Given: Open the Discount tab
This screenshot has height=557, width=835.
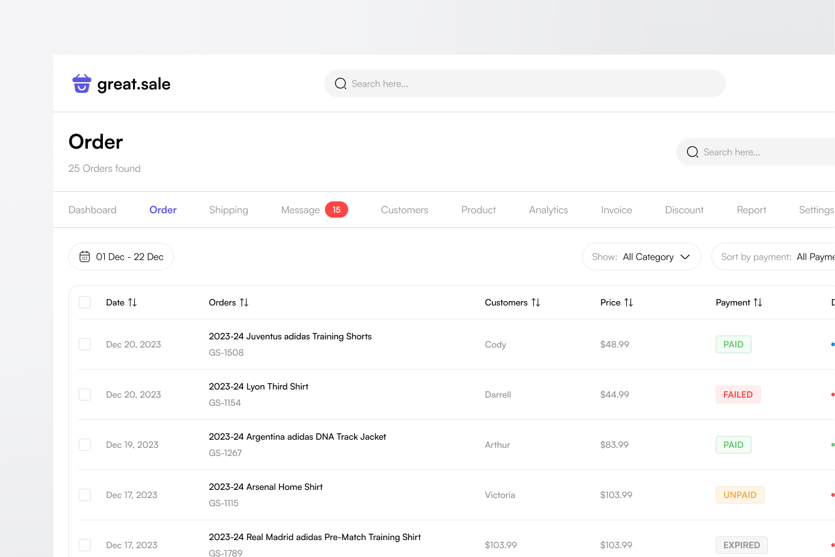Looking at the screenshot, I should (684, 210).
